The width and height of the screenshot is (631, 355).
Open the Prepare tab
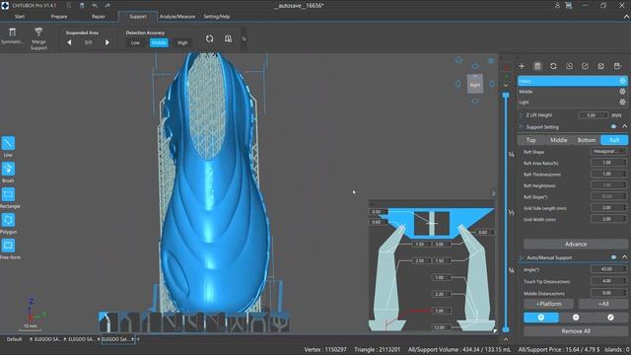(59, 17)
